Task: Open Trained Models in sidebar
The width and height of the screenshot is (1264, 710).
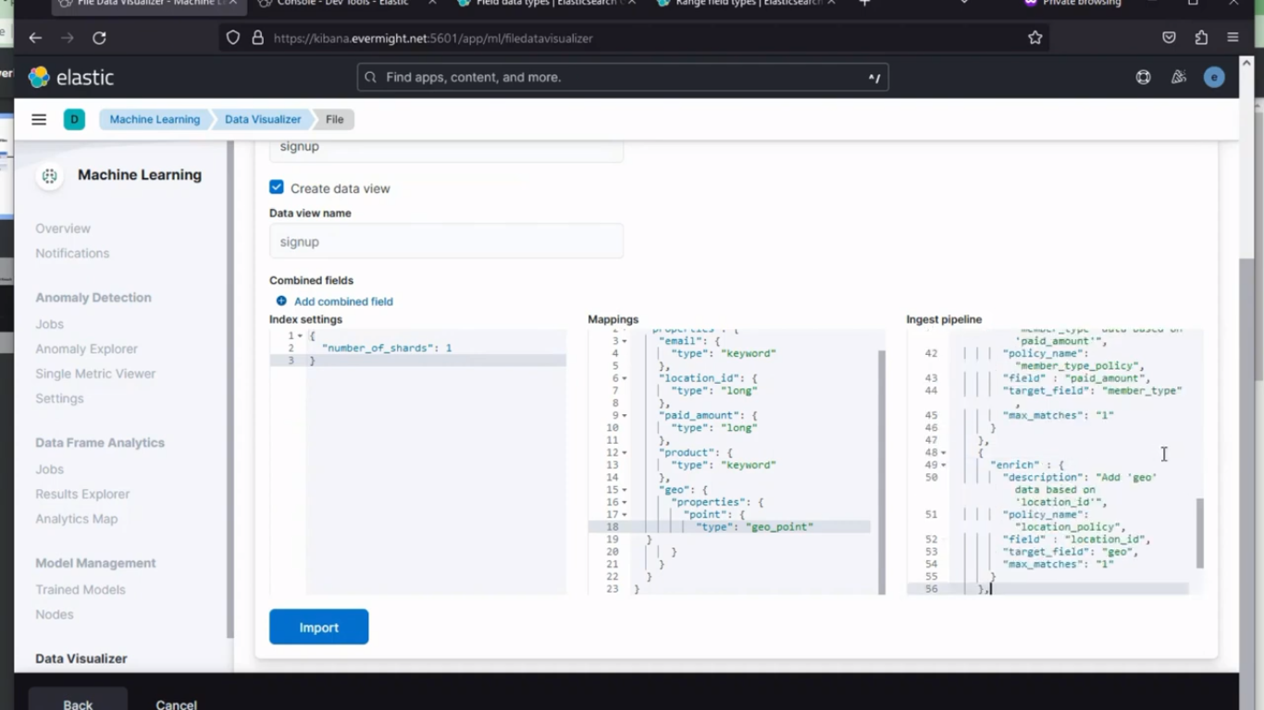Action: [81, 589]
